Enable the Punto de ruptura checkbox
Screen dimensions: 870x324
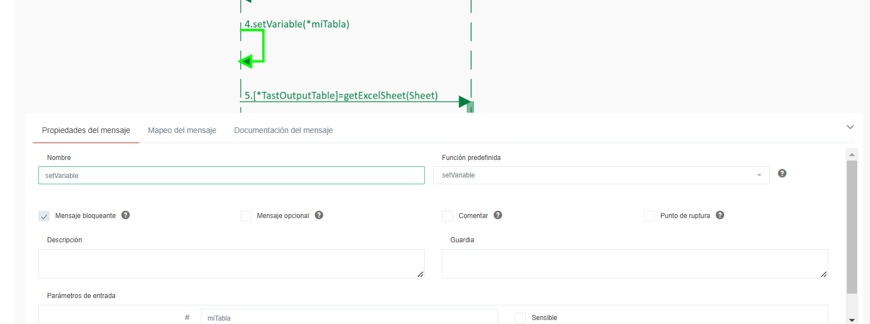click(649, 216)
